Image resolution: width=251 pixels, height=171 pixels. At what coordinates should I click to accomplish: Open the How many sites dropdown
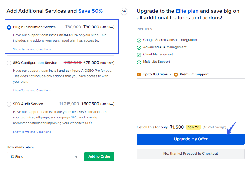[44, 157]
